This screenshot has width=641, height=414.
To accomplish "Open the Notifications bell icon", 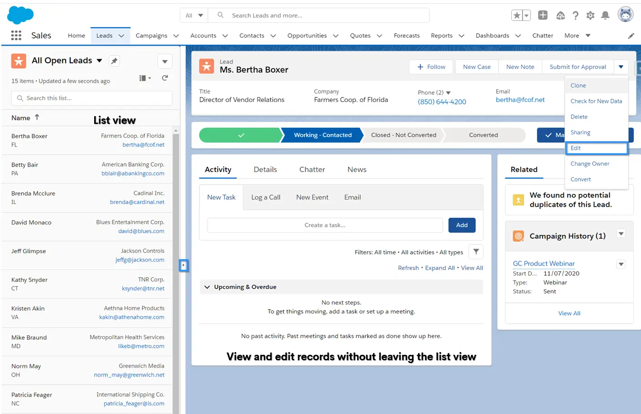I will coord(605,15).
